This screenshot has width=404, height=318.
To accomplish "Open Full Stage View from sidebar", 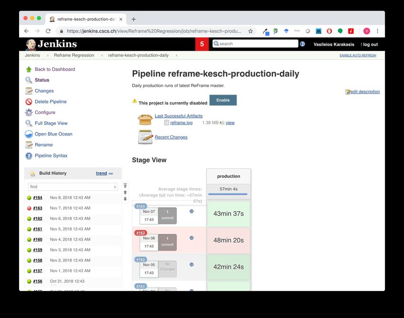I will point(51,124).
